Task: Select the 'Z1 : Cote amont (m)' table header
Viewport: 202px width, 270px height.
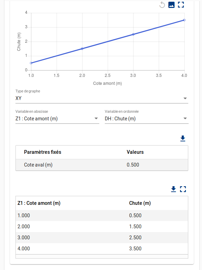Action: click(x=39, y=203)
